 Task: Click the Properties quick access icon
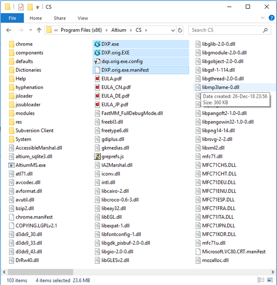pos(21,7)
